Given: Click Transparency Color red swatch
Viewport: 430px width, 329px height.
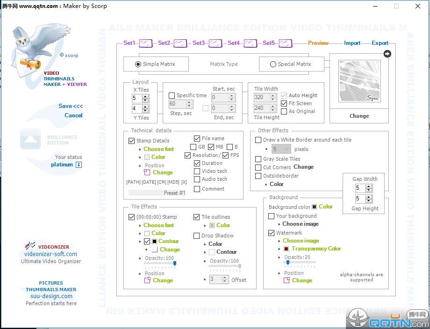Looking at the screenshot, I should [287, 249].
